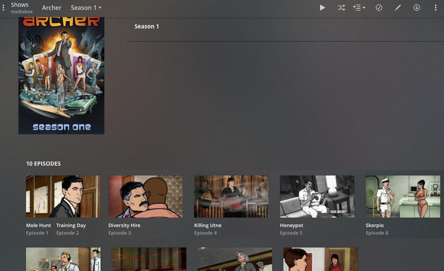This screenshot has width=444, height=271.
Task: Click the Archer season one poster
Action: (x=61, y=76)
